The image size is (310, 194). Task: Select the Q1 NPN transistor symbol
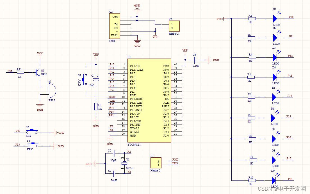(38, 73)
